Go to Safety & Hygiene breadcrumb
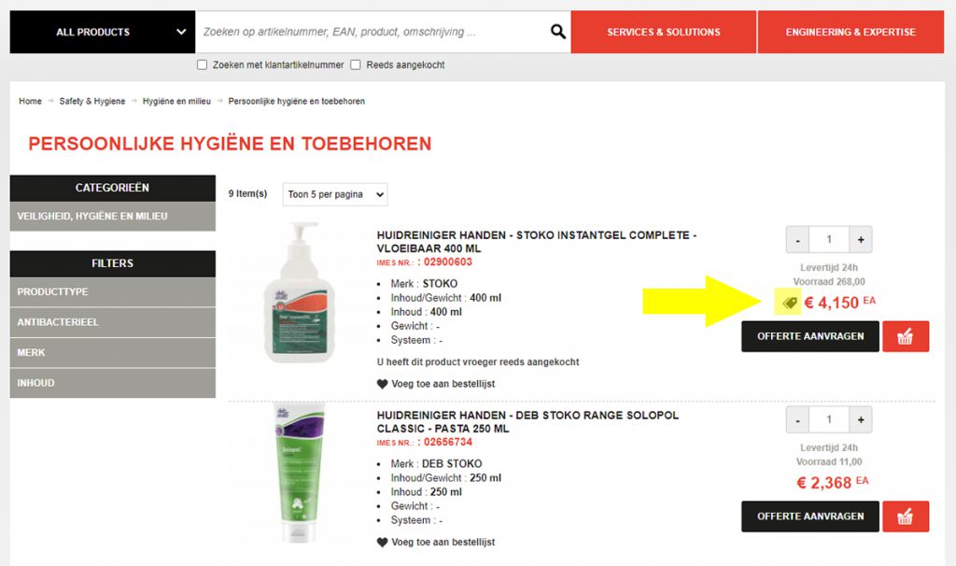 pyautogui.click(x=92, y=101)
